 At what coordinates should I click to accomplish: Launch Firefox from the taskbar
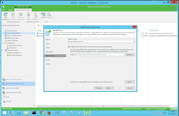[49, 113]
